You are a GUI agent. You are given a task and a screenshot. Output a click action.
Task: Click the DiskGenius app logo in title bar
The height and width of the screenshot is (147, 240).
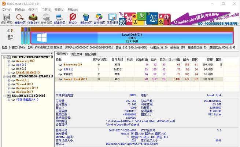pyautogui.click(x=4, y=4)
